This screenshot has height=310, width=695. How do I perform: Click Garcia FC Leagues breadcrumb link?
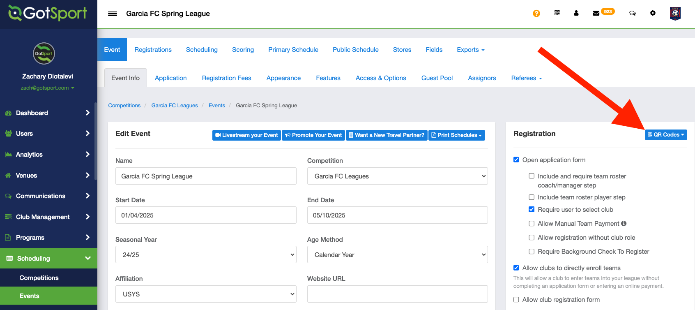coord(175,106)
